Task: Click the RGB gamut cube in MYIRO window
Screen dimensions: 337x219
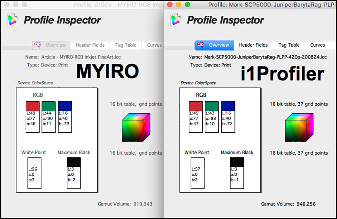Action: coord(134,128)
